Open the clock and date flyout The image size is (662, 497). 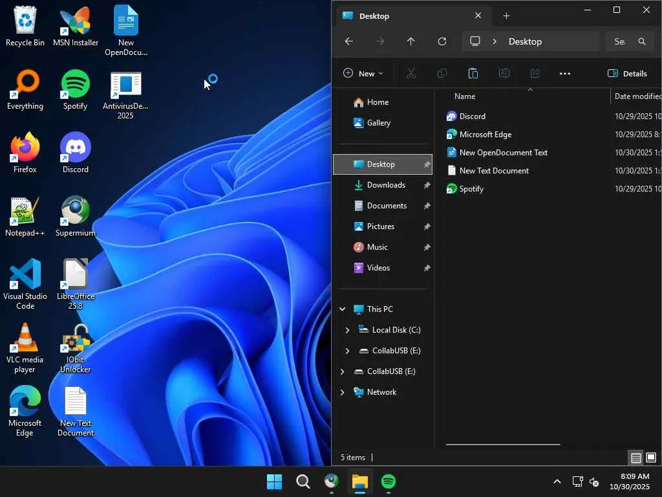630,481
